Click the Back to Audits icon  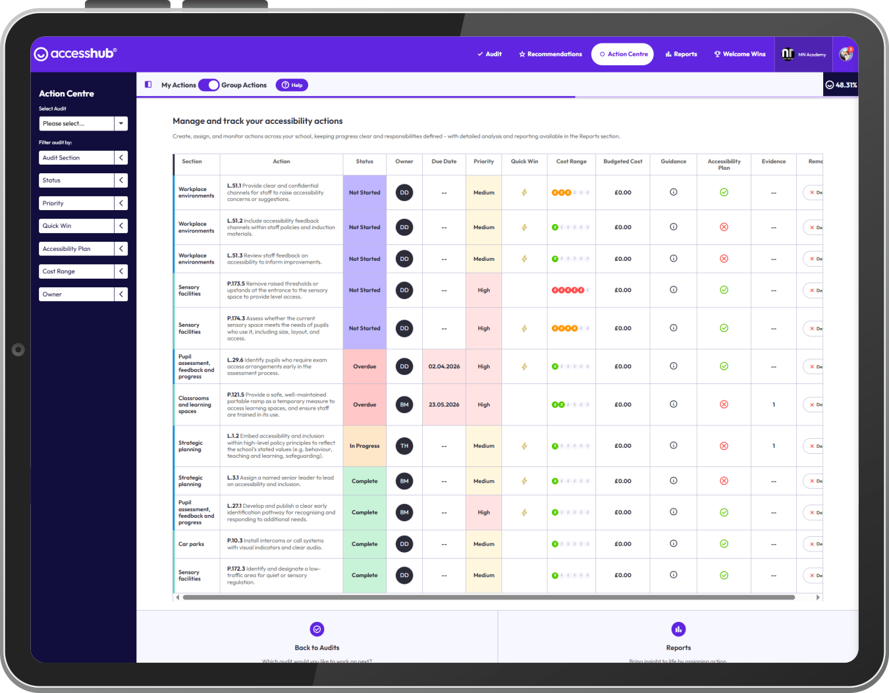pos(317,629)
